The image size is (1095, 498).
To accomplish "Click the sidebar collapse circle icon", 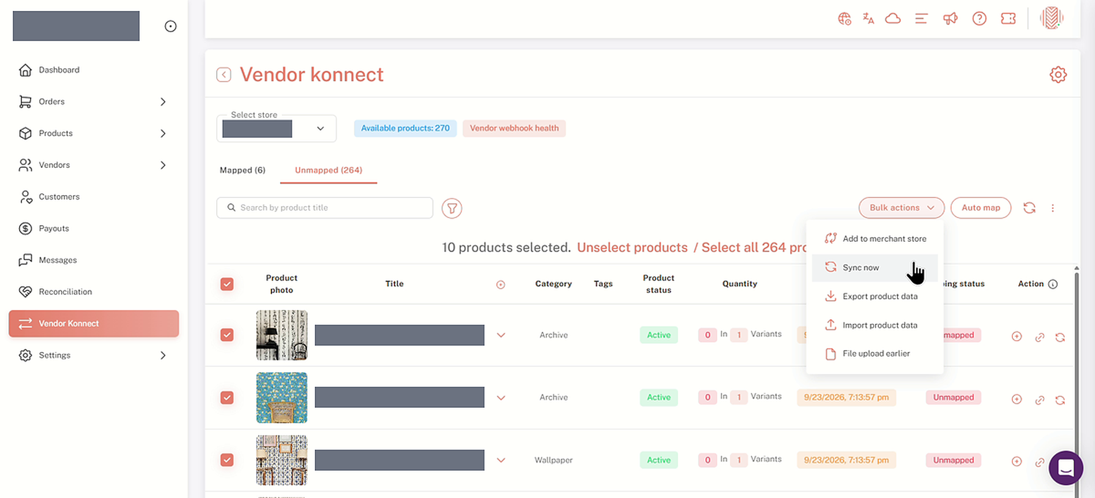I will [170, 26].
